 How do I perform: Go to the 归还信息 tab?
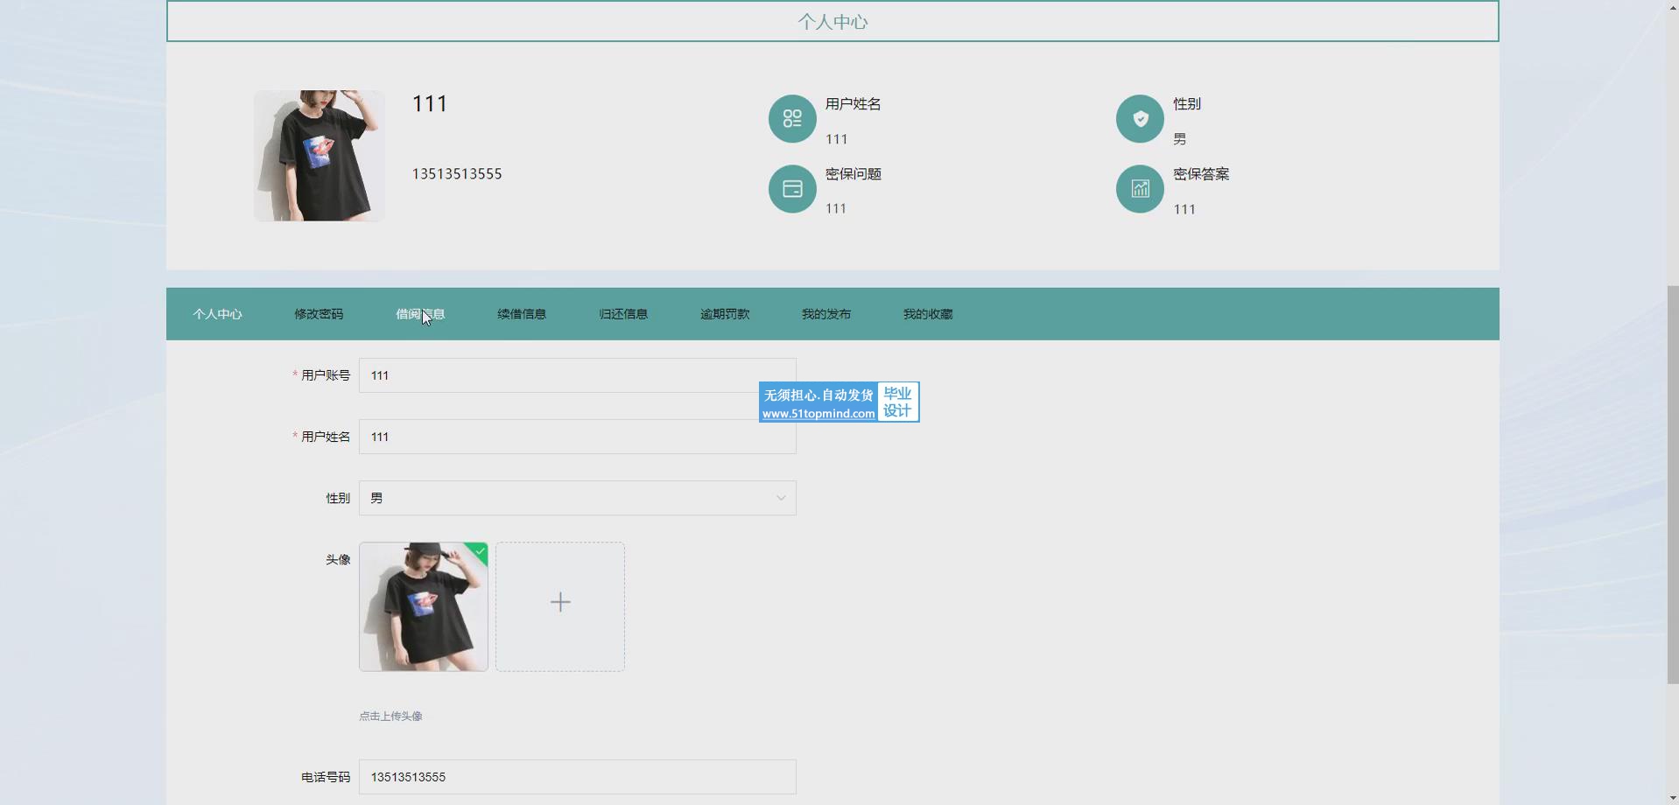point(623,314)
